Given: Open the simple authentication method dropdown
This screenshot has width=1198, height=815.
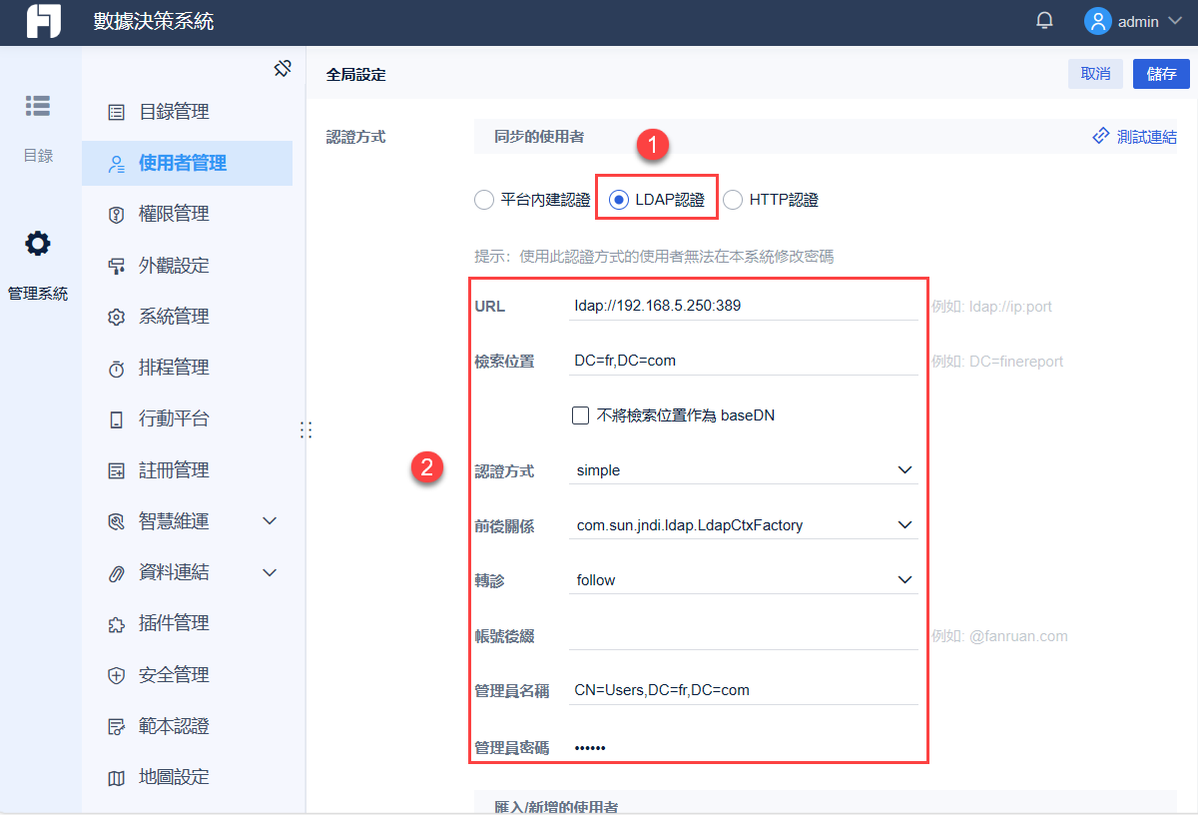Looking at the screenshot, I should [743, 469].
